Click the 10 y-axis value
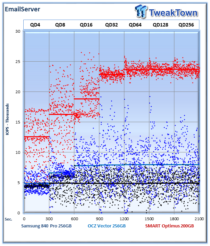The height and width of the screenshot is (246, 210). tap(18, 152)
